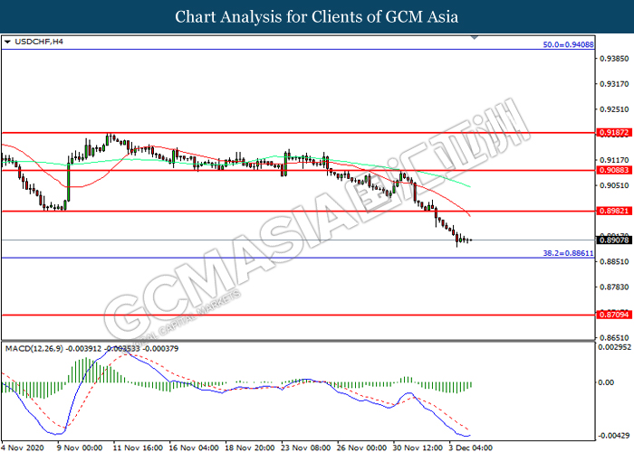Select the 50.0=0.94088 Fibonacci level label
634x452 pixels.
[x=568, y=45]
